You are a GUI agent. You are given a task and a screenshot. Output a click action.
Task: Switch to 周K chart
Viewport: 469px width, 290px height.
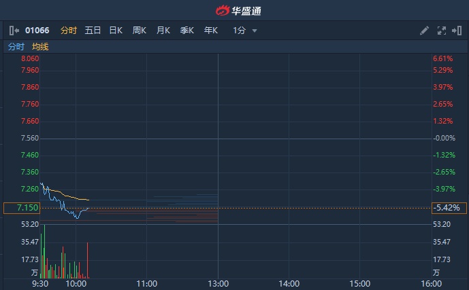click(x=139, y=31)
